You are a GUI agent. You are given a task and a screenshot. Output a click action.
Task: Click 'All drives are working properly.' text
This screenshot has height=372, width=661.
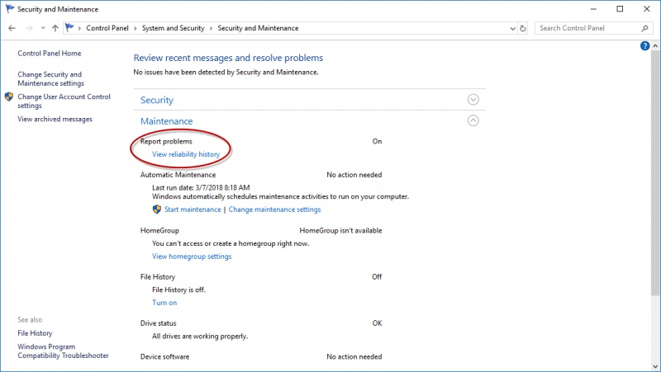coord(200,337)
